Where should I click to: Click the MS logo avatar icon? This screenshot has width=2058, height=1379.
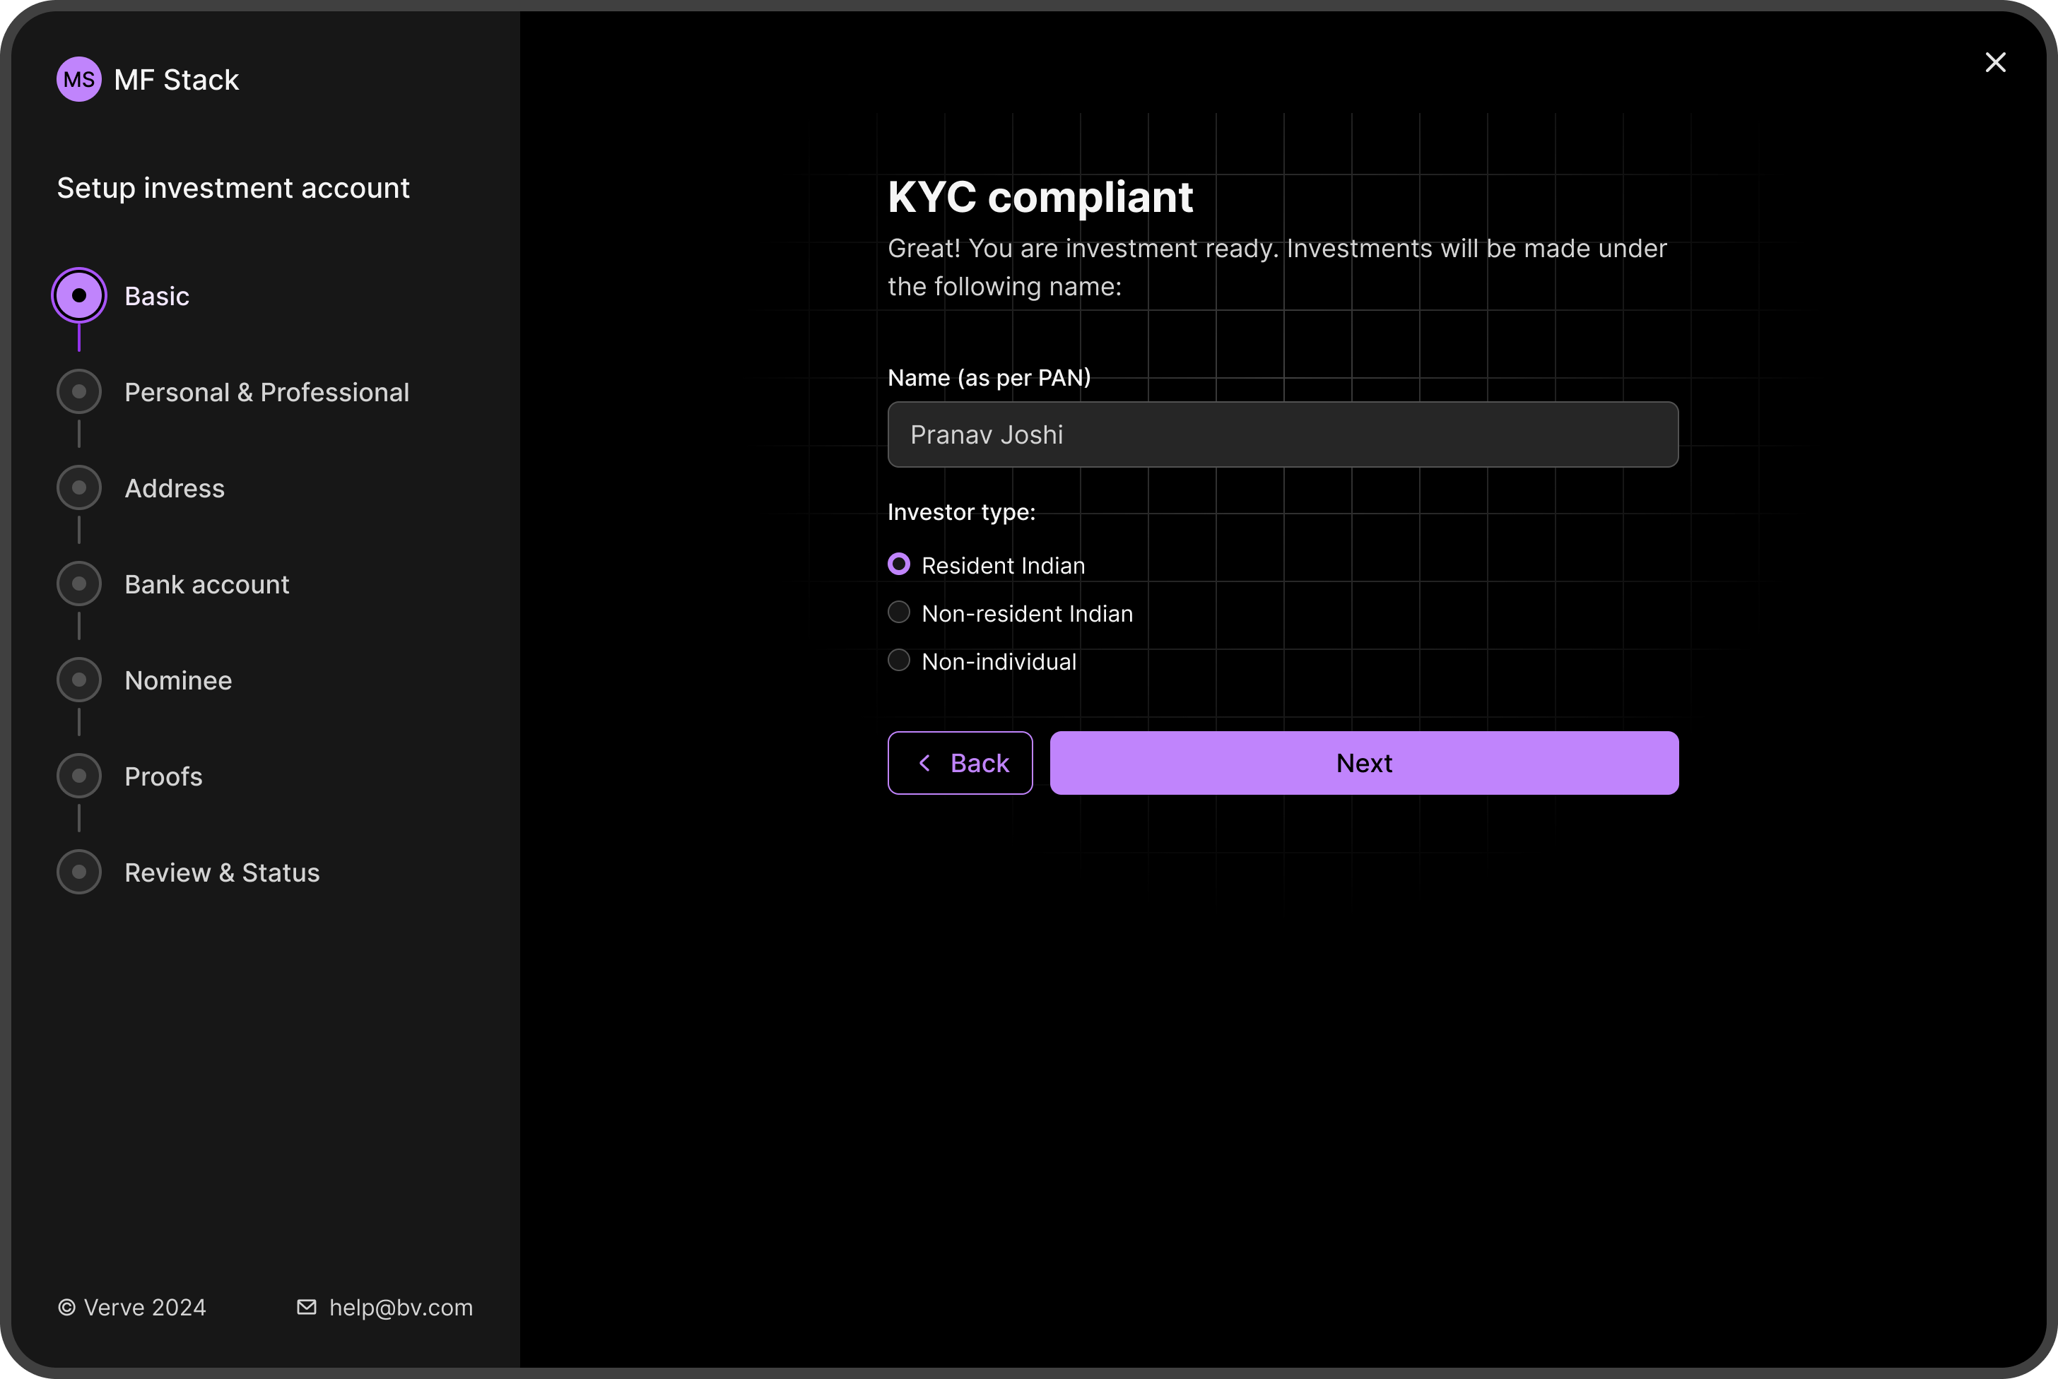coord(78,79)
